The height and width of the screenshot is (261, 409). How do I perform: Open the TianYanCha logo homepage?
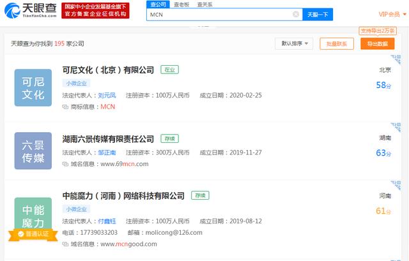coord(31,10)
